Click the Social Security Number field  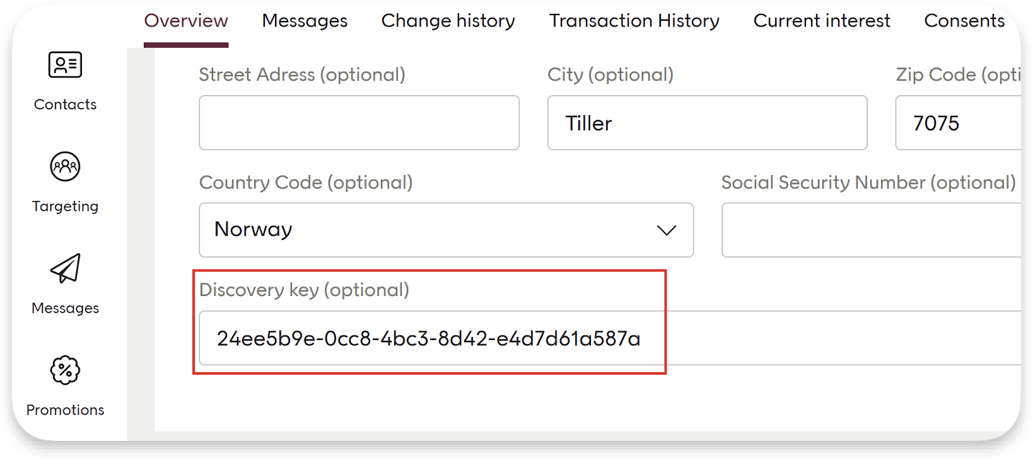pos(870,230)
